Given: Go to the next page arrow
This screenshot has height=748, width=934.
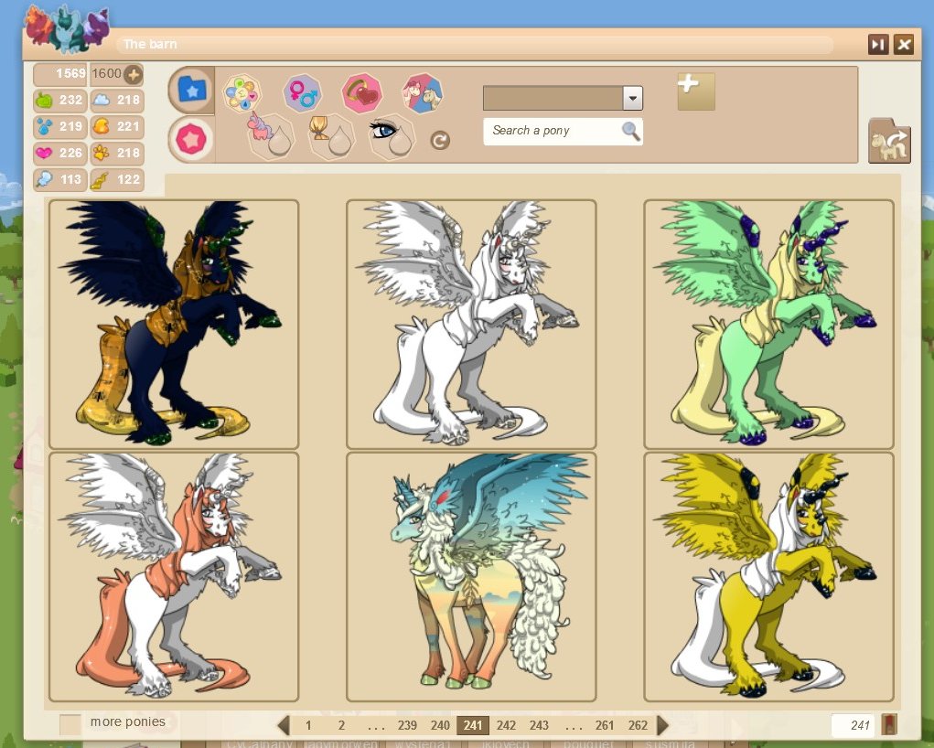Looking at the screenshot, I should [662, 725].
